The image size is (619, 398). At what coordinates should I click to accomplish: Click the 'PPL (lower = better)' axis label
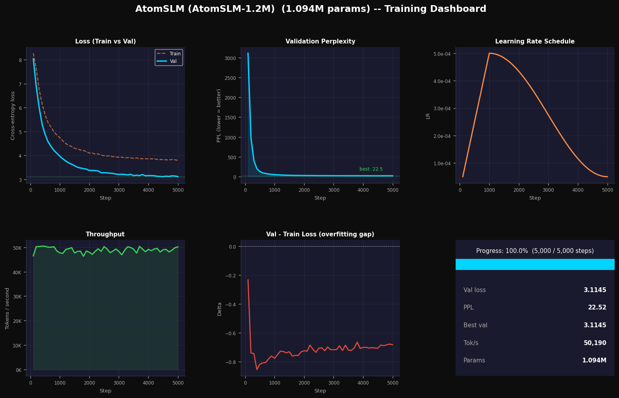(219, 115)
